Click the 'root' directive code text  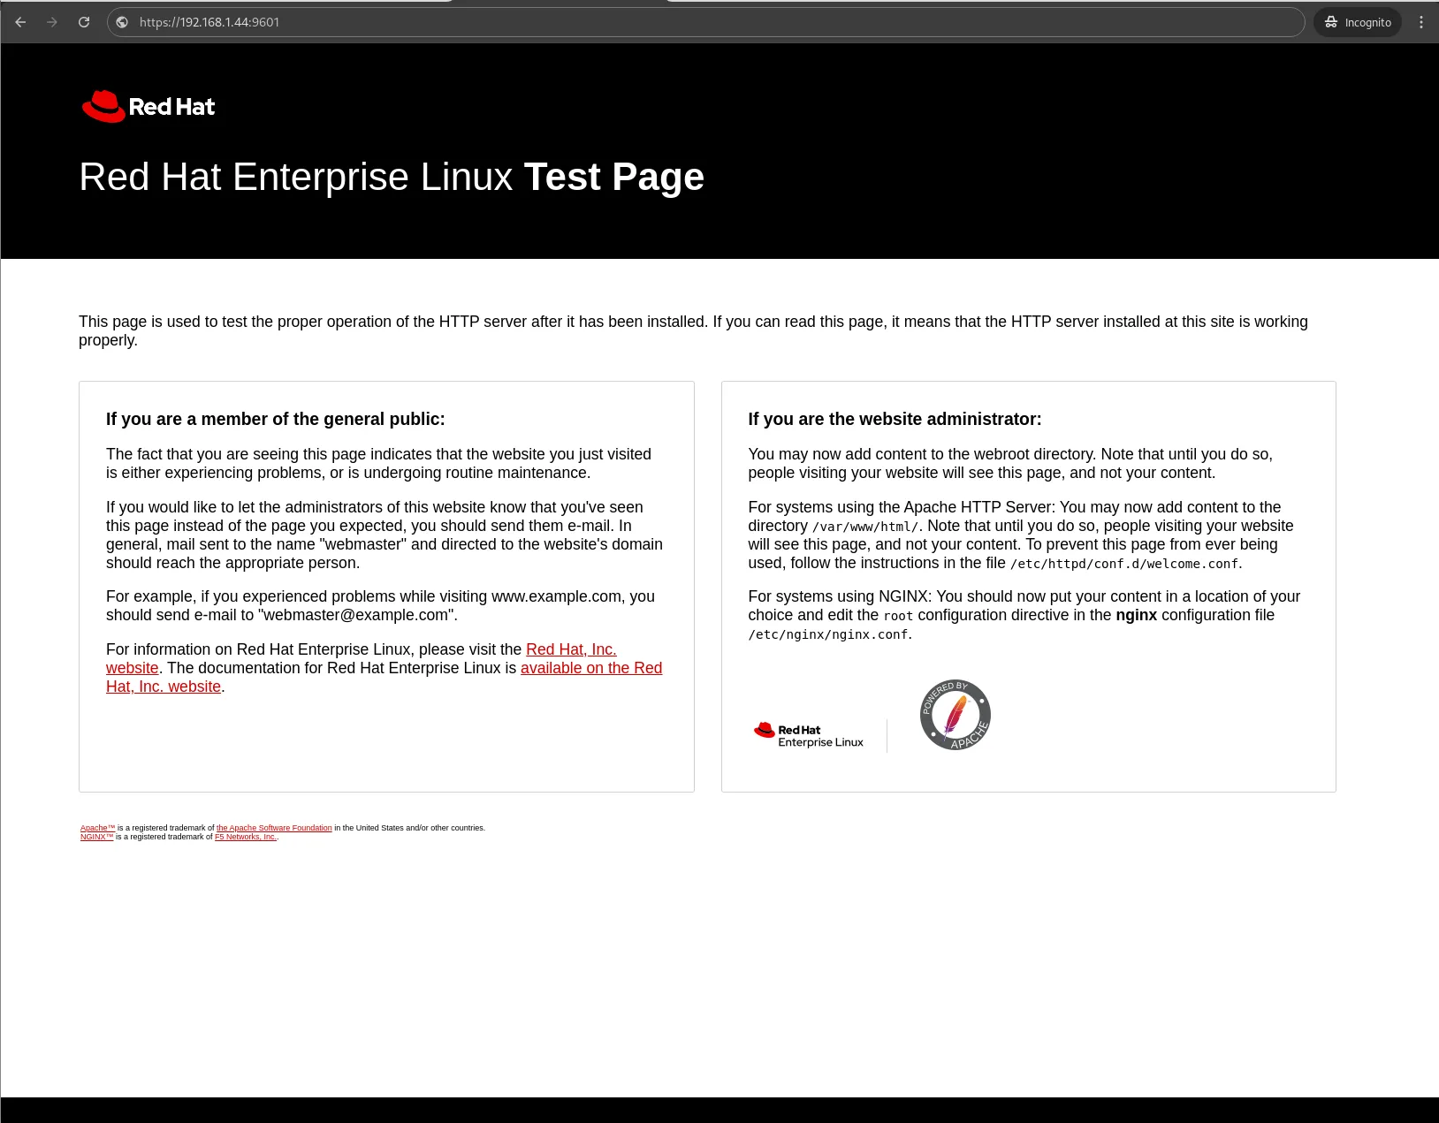coord(898,616)
